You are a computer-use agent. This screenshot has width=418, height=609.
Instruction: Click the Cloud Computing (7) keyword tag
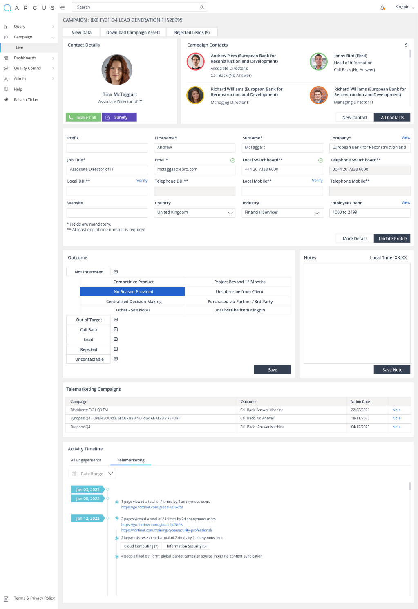pos(141,546)
